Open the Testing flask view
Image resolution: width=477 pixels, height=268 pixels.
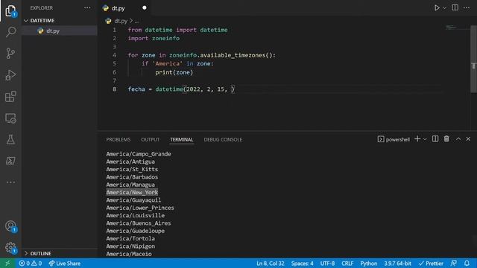coord(10,139)
